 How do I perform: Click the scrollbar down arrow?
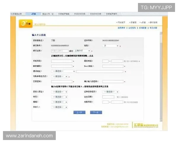point(161,120)
